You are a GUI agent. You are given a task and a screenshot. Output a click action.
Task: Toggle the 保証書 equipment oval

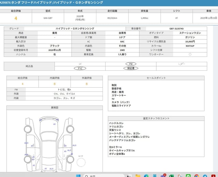[131, 68]
